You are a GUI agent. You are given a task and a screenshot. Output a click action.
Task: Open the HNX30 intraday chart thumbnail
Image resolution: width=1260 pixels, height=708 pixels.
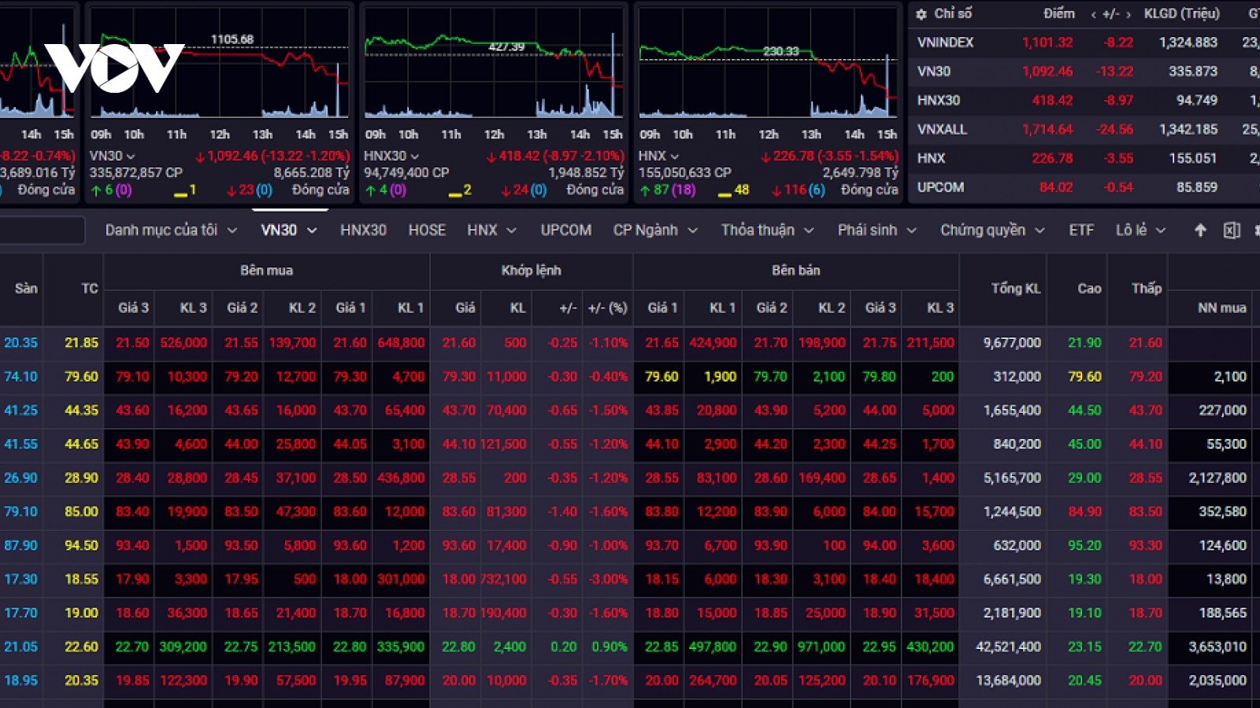point(494,65)
